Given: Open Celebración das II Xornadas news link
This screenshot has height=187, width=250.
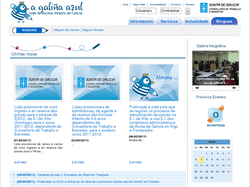Looking at the screenshot, I should [x=73, y=175].
